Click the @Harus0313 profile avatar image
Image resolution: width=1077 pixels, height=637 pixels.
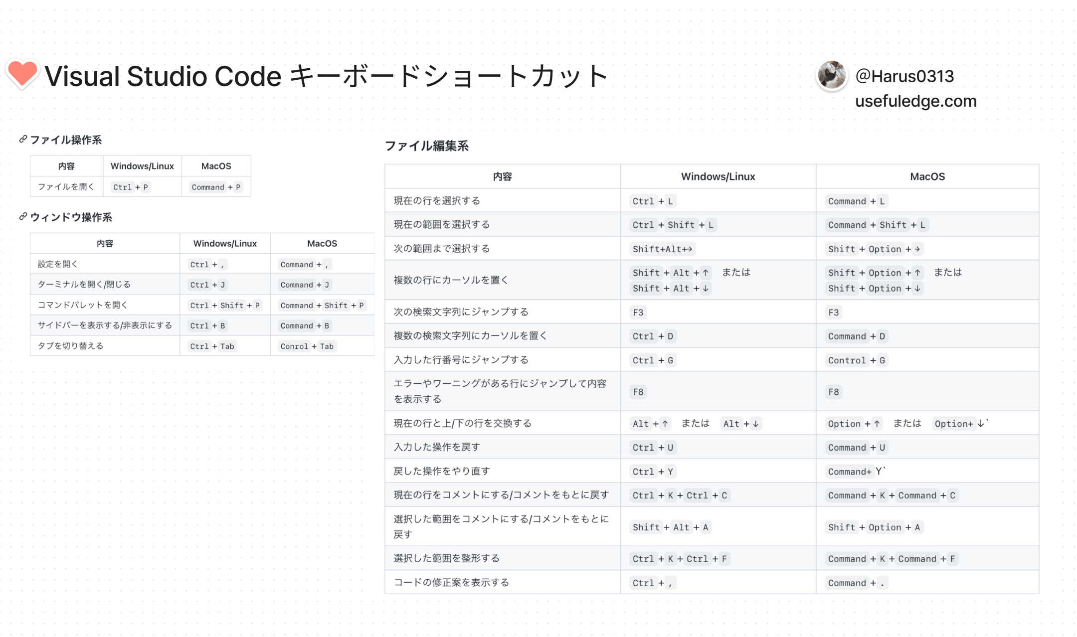[832, 76]
